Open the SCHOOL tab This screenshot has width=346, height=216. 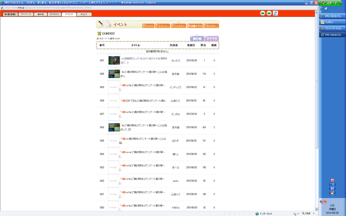(54, 15)
